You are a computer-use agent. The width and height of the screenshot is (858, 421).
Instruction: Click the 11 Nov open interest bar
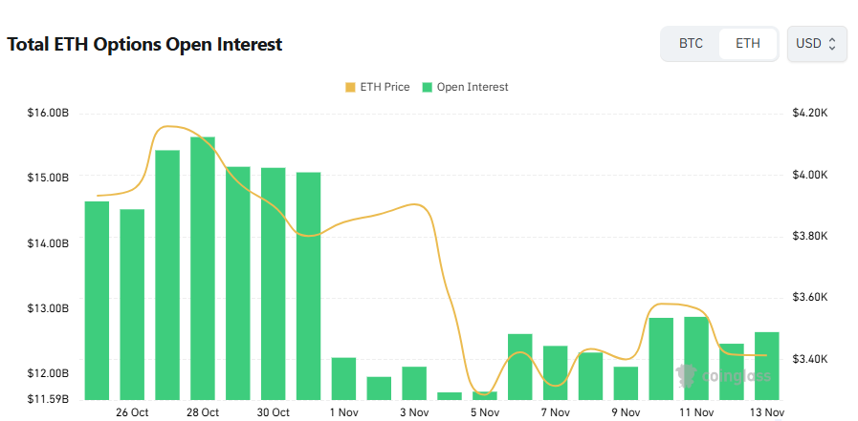click(x=696, y=358)
